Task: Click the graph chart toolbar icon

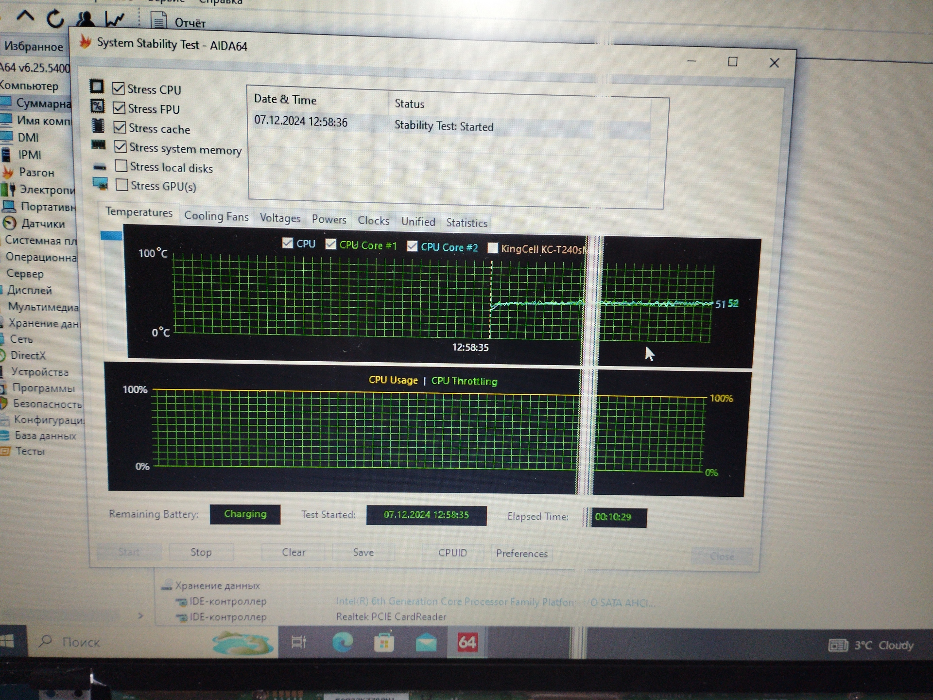Action: 115,19
